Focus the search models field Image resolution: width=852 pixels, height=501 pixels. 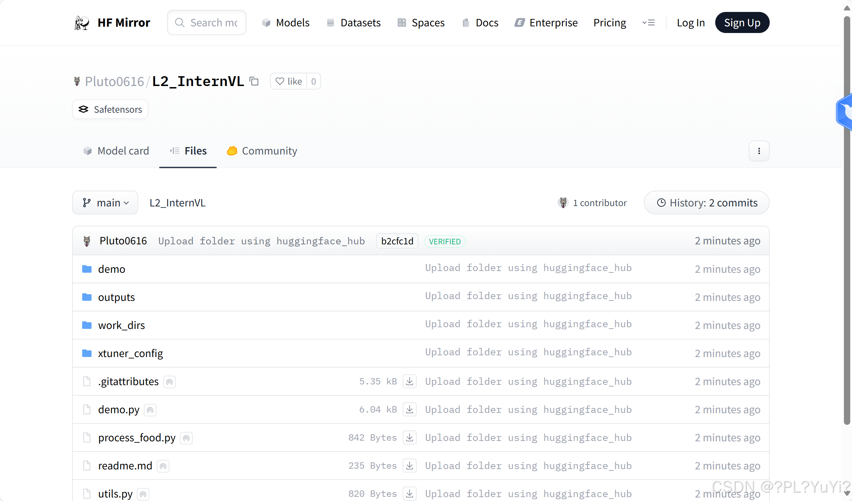pyautogui.click(x=213, y=22)
